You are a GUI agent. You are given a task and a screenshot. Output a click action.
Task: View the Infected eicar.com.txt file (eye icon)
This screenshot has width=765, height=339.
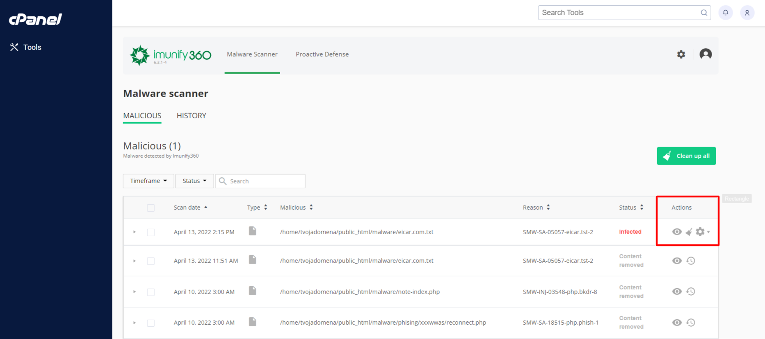coord(677,232)
